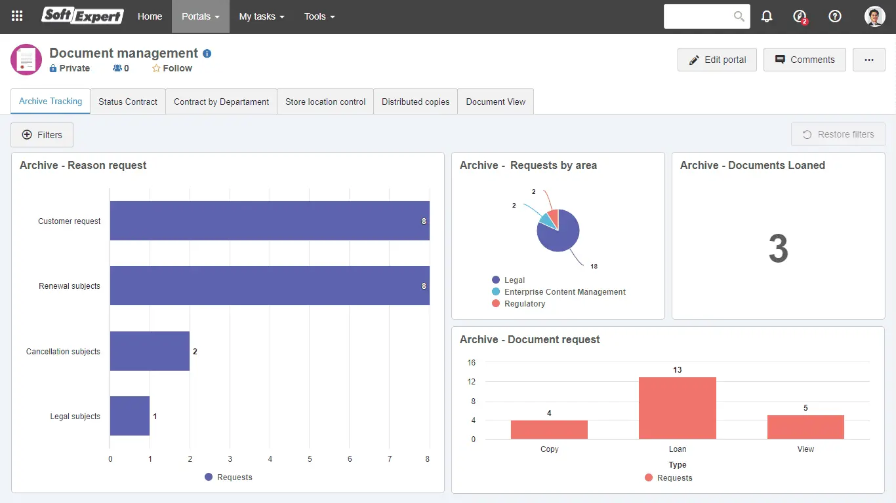
Task: Toggle Follow star for this portal
Action: [172, 68]
